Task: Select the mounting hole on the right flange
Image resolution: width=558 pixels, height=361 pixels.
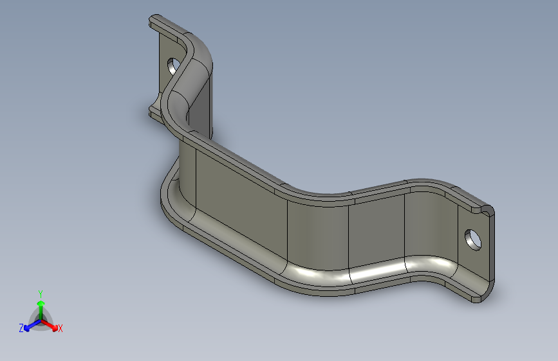Action: 473,240
